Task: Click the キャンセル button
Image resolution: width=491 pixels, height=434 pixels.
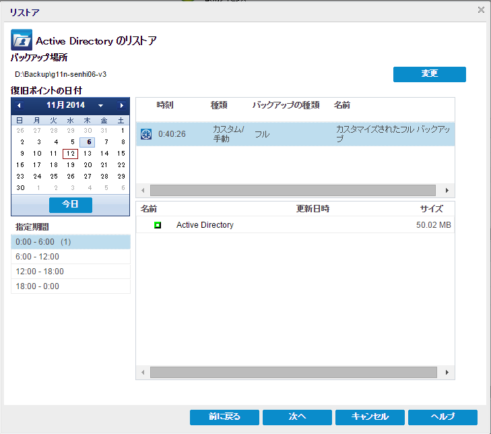Action: point(370,417)
